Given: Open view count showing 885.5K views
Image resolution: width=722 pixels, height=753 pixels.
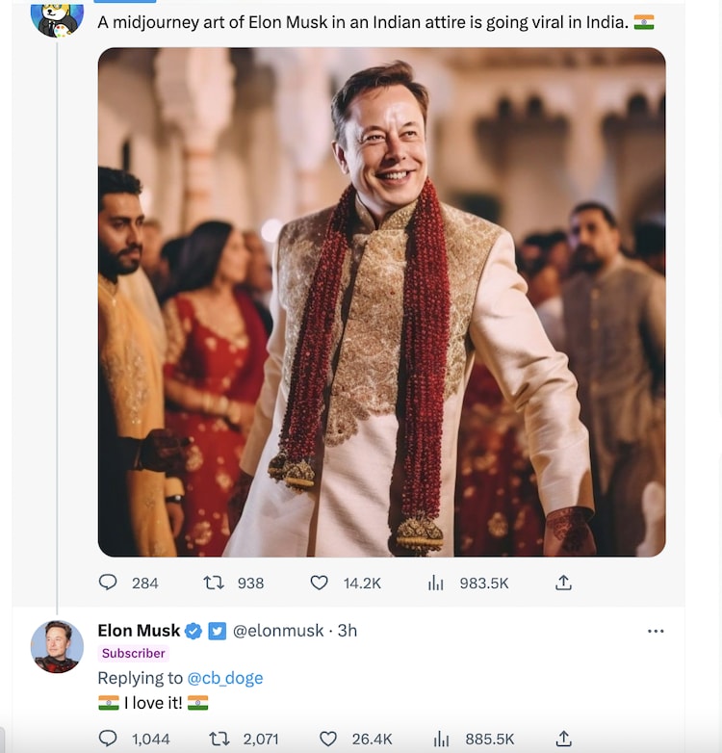Looking at the screenshot, I should pos(441,739).
